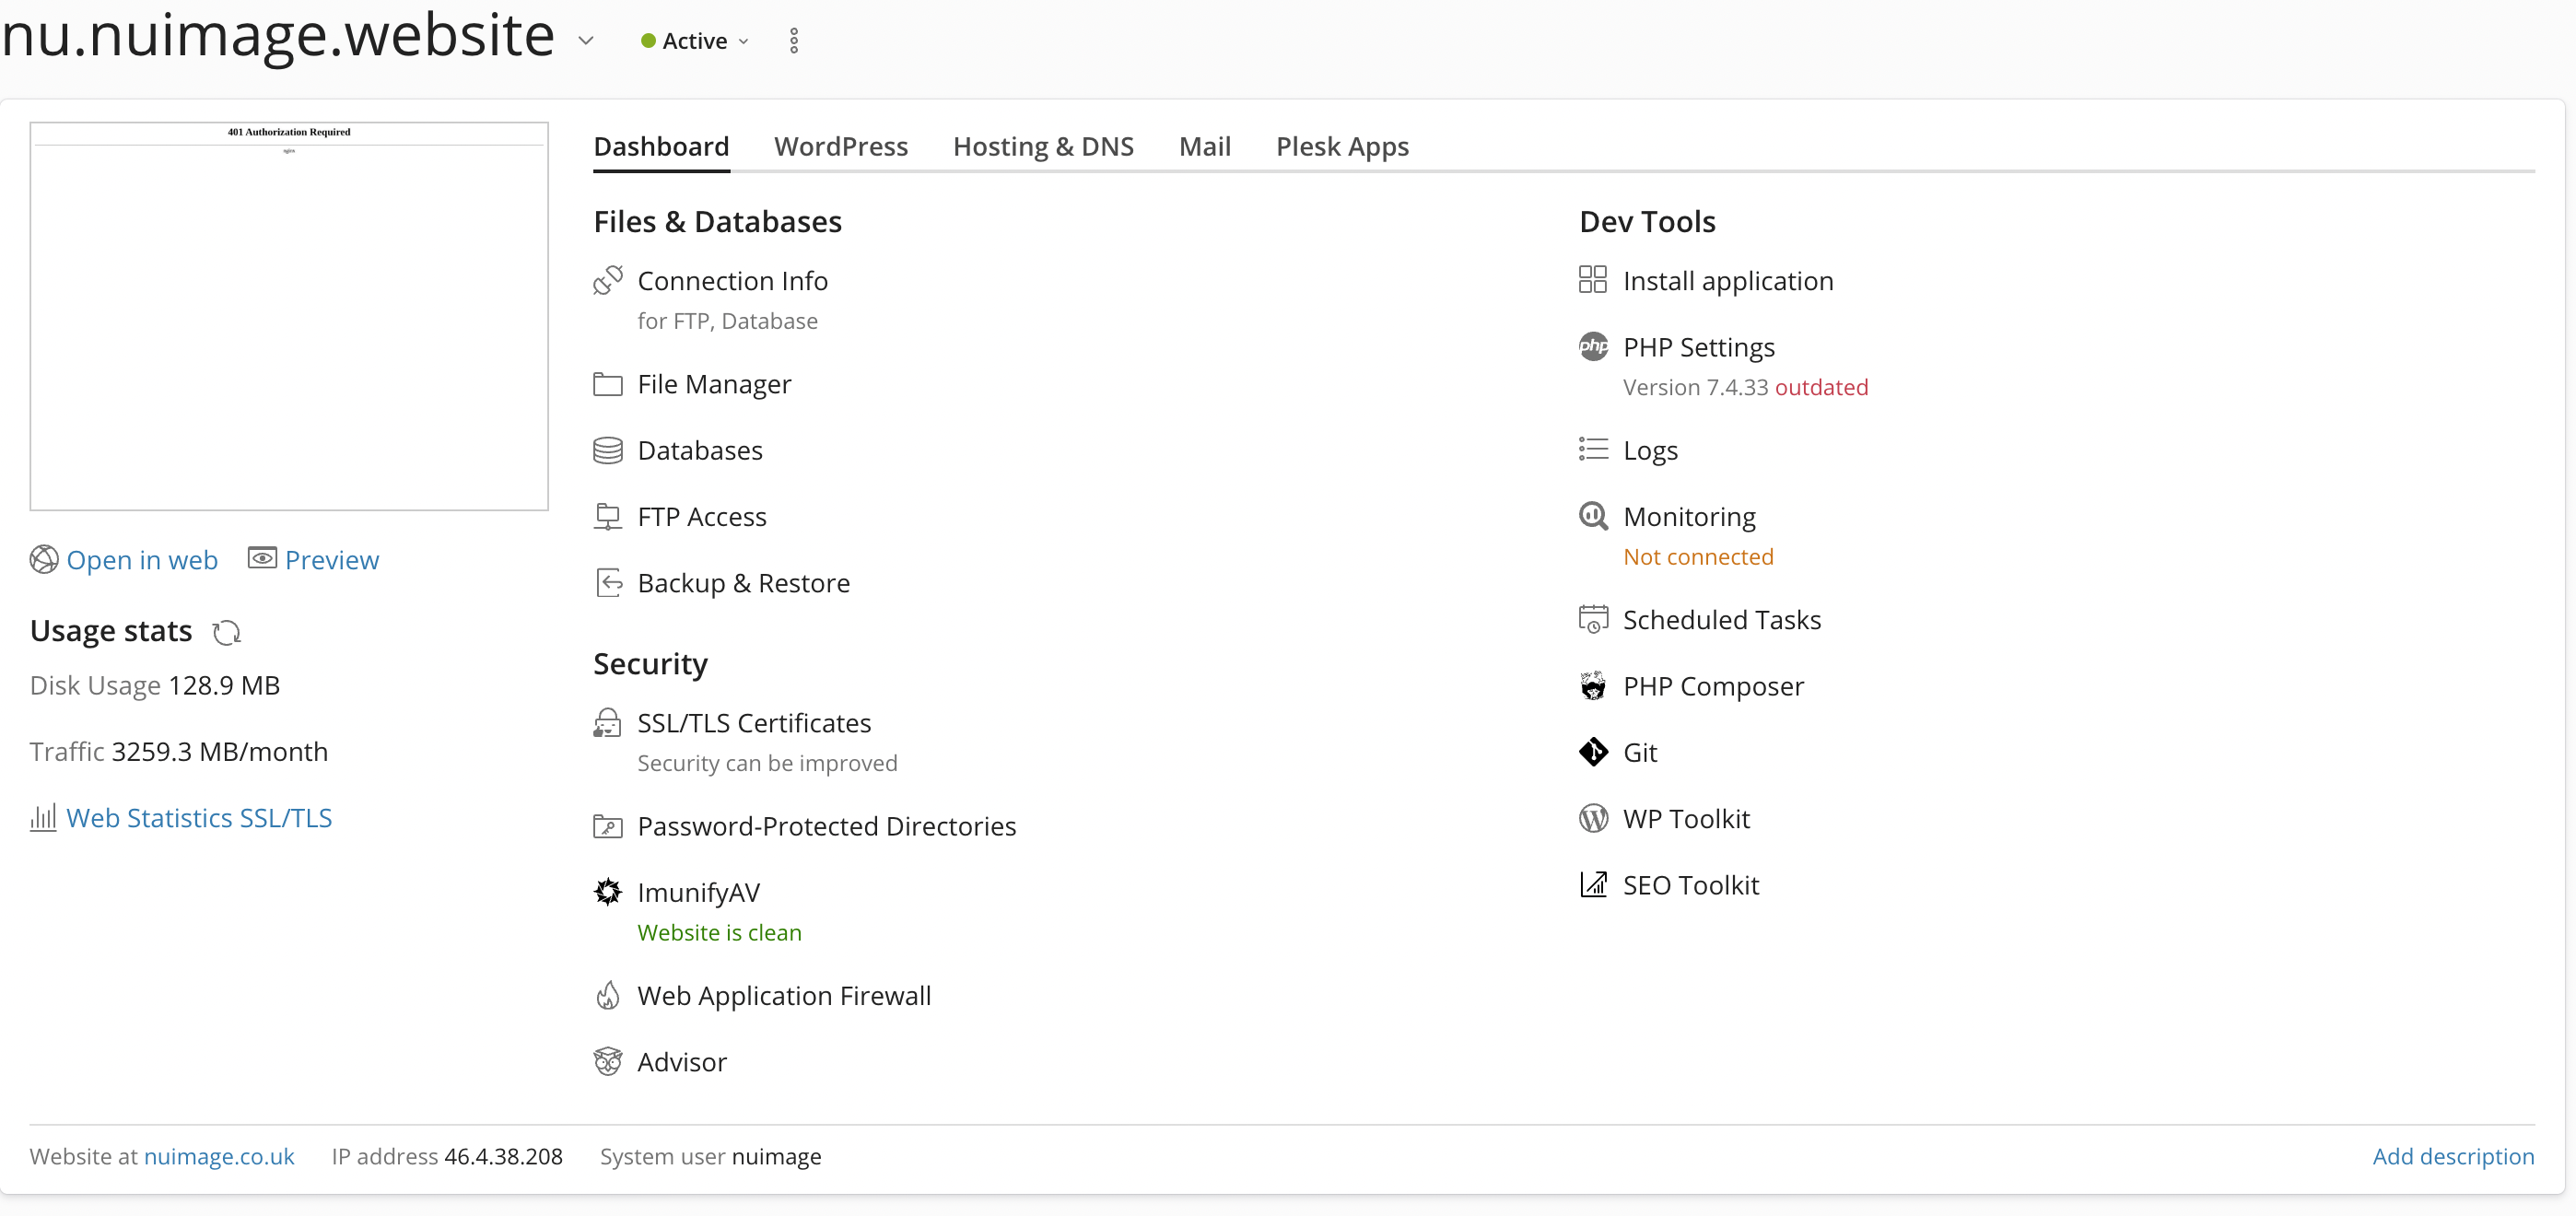Refresh usage stats with circular arrow icon

point(227,632)
